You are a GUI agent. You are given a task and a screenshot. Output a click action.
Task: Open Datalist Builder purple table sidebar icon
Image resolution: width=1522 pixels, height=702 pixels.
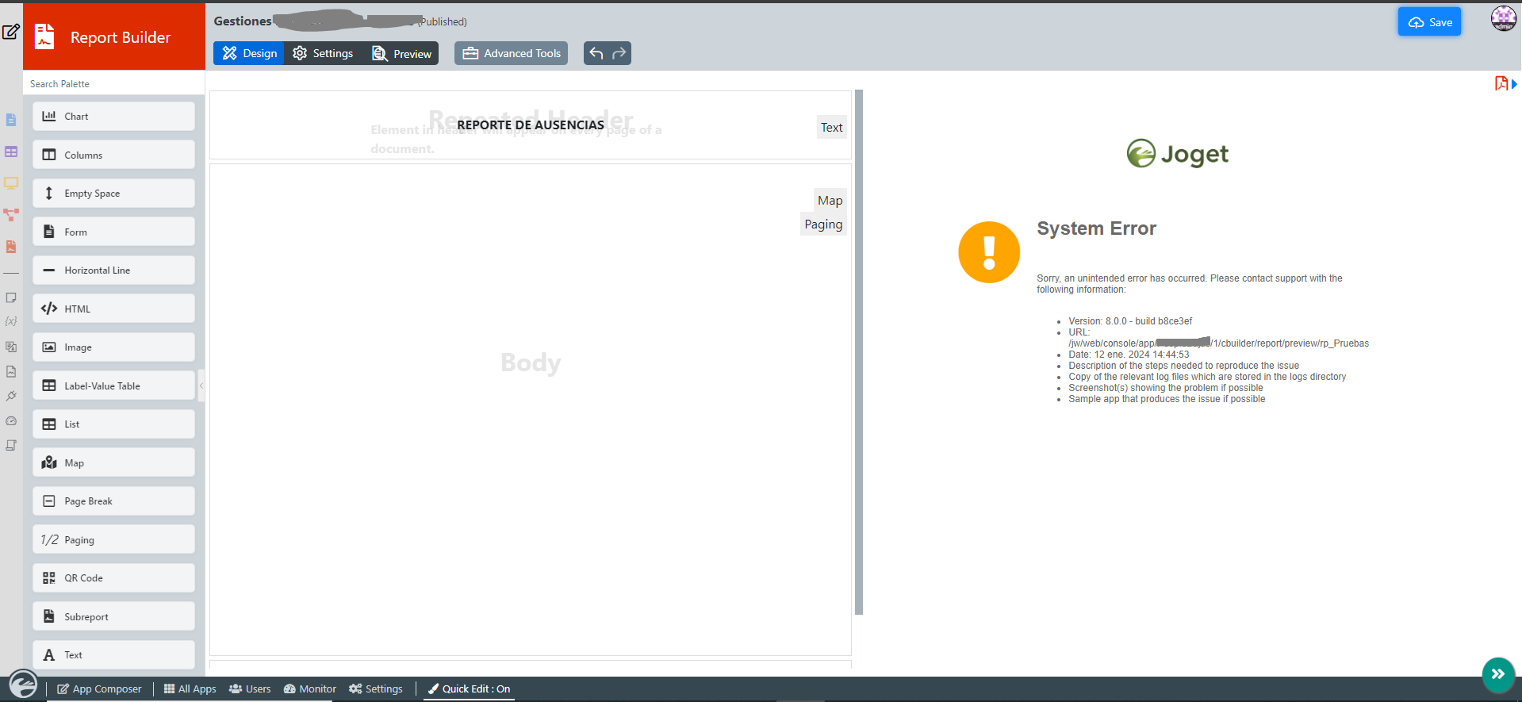(11, 152)
